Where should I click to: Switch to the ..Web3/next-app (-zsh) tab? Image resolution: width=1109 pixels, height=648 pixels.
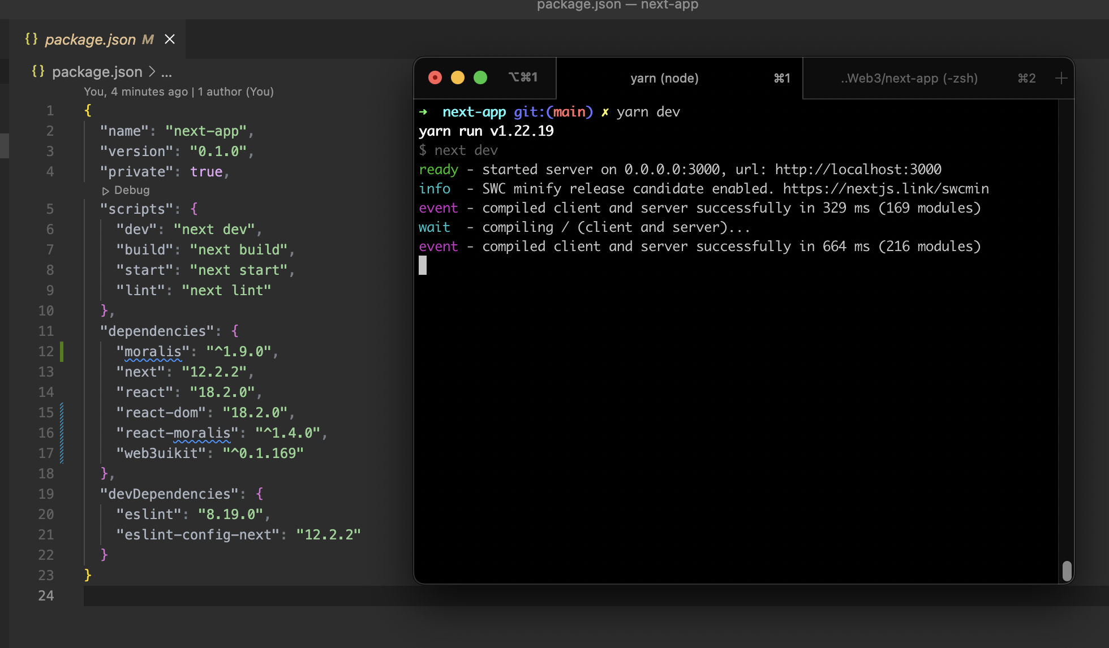pos(909,78)
